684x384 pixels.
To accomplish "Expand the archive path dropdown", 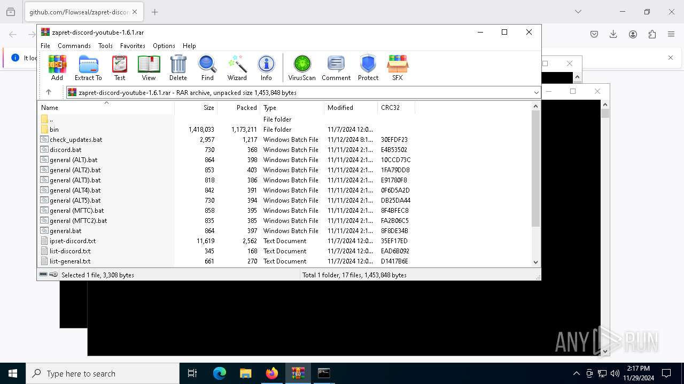I will point(536,92).
